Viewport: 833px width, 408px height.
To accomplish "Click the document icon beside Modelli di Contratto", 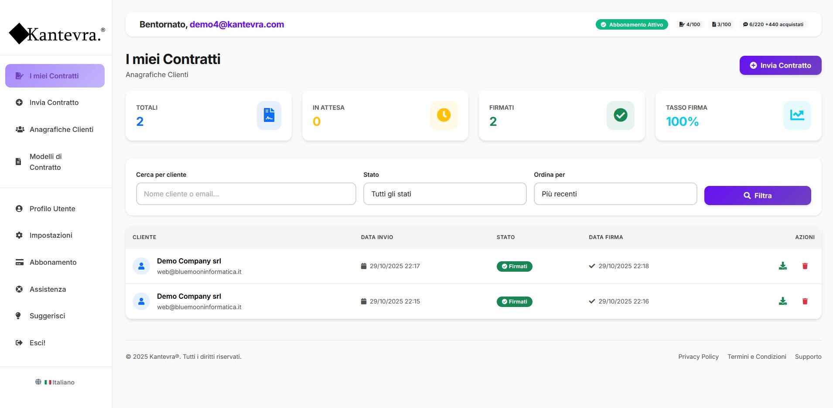I will point(18,162).
